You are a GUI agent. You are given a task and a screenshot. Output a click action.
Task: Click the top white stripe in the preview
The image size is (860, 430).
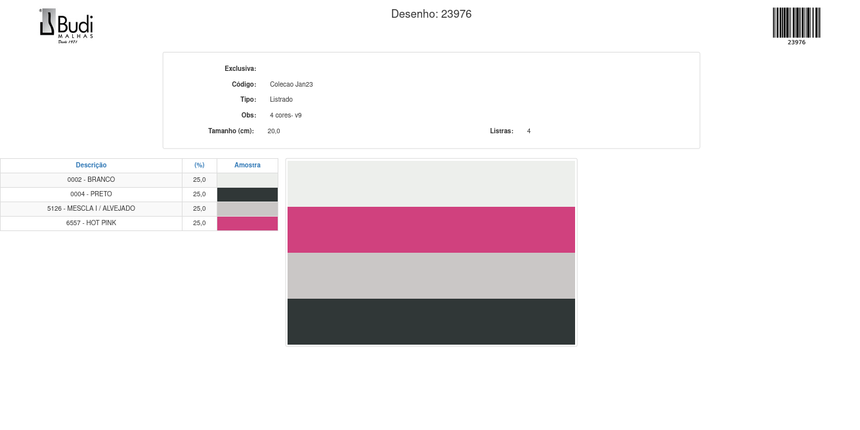pos(431,184)
